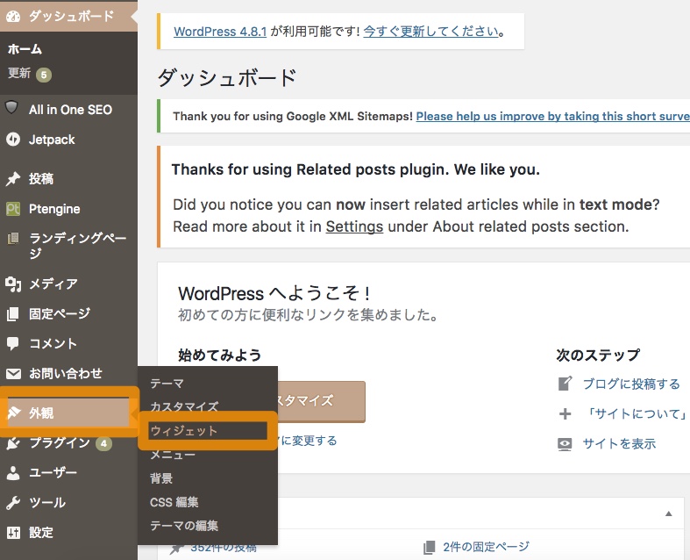Click the plugins count badge 4
The height and width of the screenshot is (560, 690).
pyautogui.click(x=103, y=443)
